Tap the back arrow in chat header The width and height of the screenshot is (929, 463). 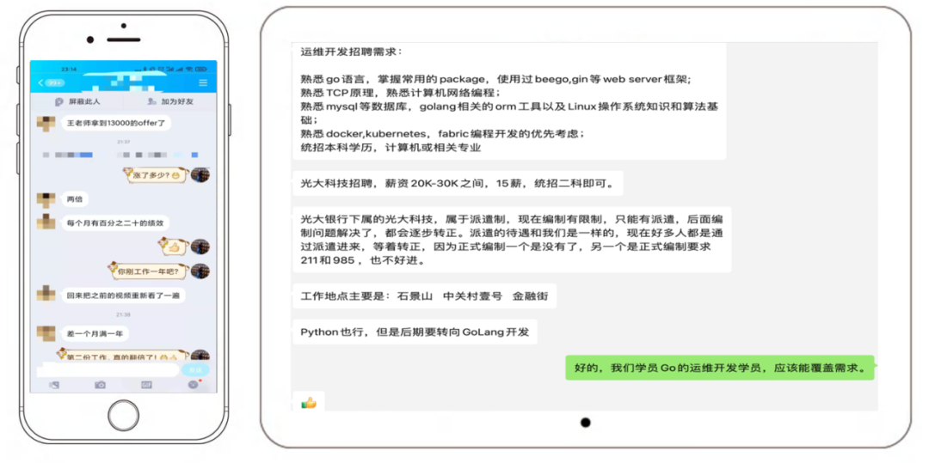(x=41, y=82)
